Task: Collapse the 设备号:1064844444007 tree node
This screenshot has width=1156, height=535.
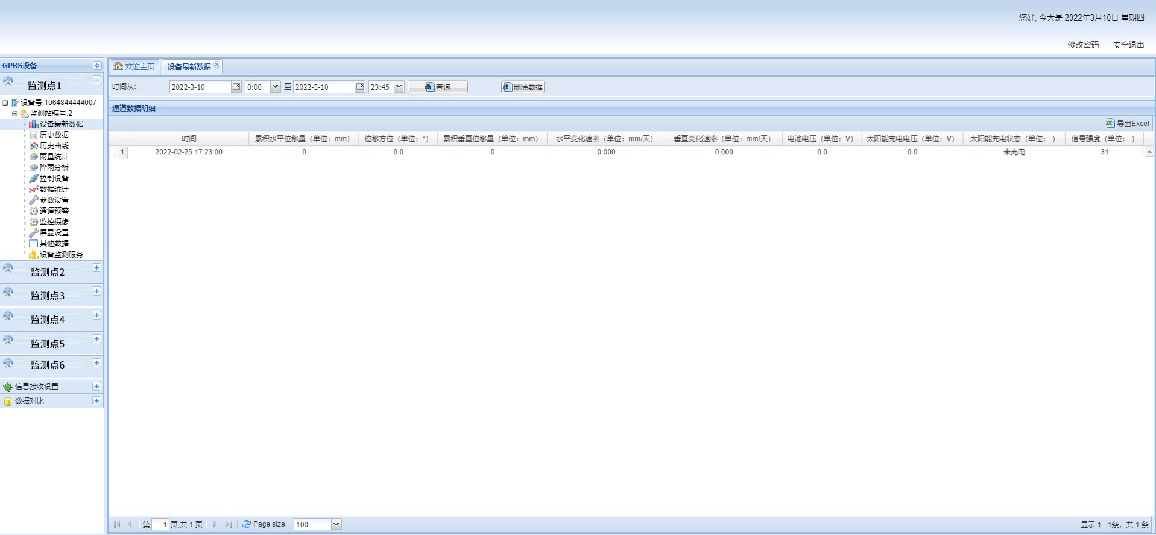Action: [5, 103]
